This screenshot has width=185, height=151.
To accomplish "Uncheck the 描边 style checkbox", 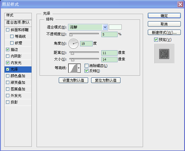I will (x=8, y=49).
